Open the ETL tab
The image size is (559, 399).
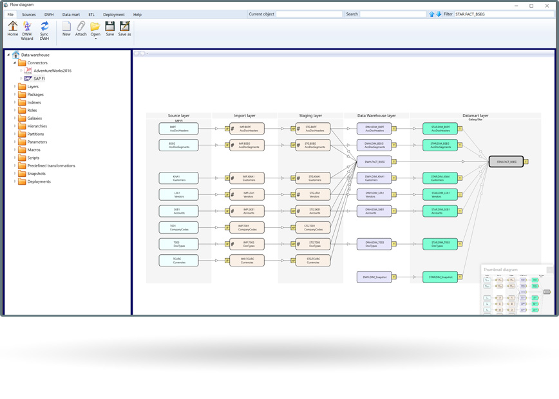[x=91, y=15]
